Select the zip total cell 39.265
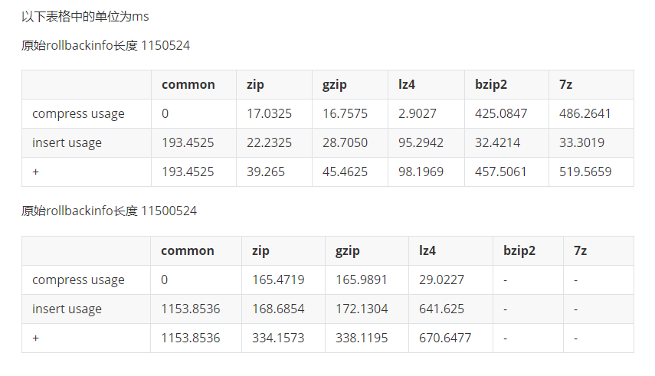Image resolution: width=655 pixels, height=376 pixels. tap(266, 172)
